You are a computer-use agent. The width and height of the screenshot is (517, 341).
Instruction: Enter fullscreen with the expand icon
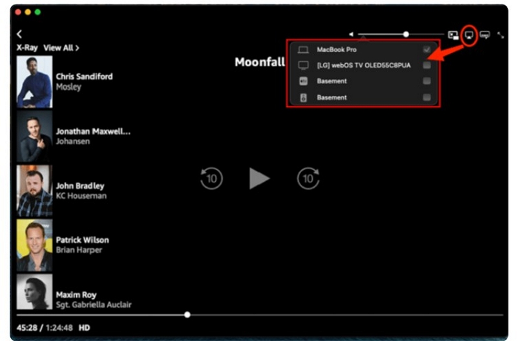500,35
